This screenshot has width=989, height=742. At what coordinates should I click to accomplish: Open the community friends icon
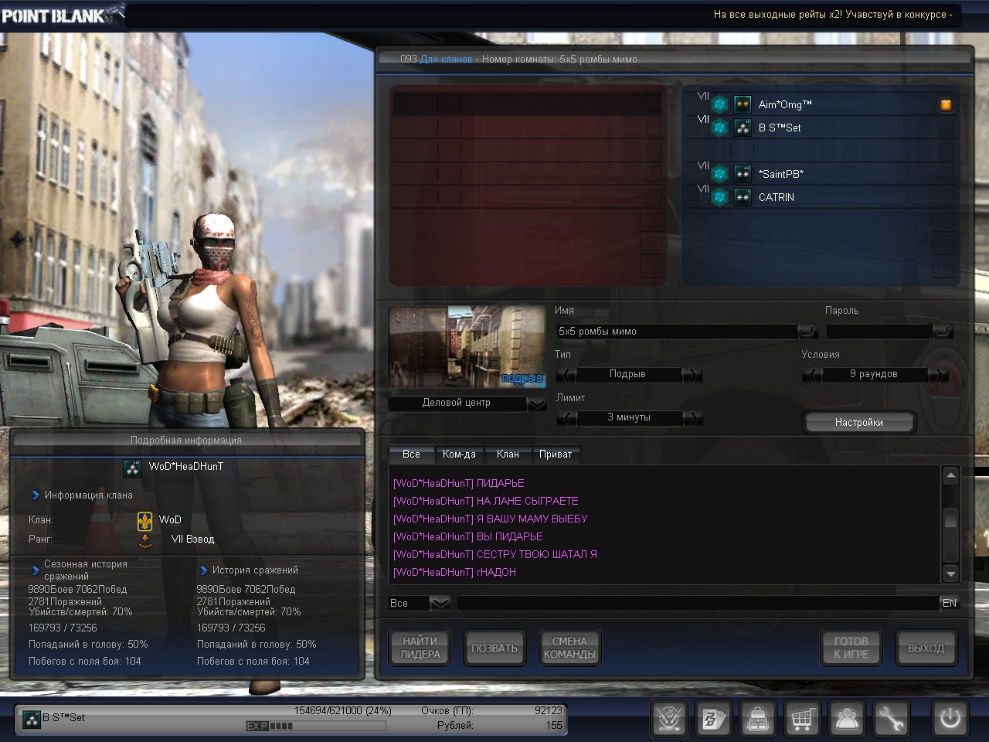(848, 720)
